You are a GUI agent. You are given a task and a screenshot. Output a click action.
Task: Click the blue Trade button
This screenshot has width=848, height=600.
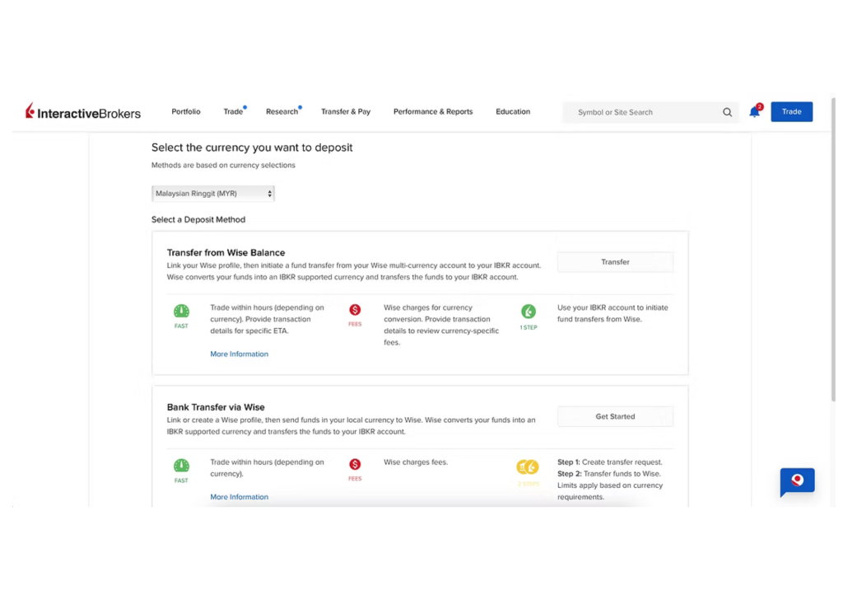tap(791, 111)
